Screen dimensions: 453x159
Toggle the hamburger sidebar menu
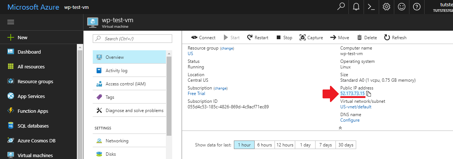coord(11,22)
